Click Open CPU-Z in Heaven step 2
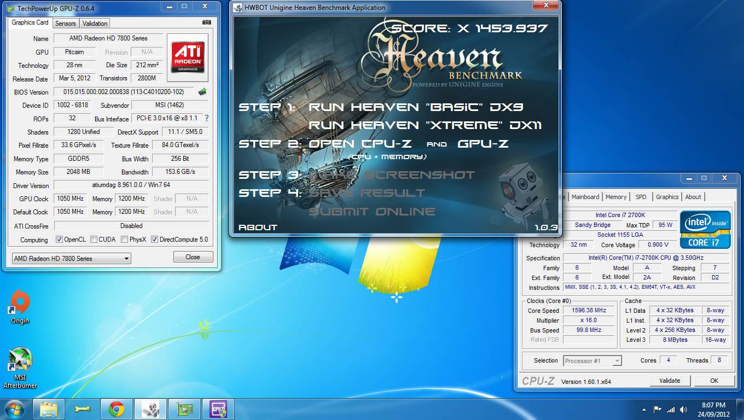The image size is (744, 420). pyautogui.click(x=360, y=144)
